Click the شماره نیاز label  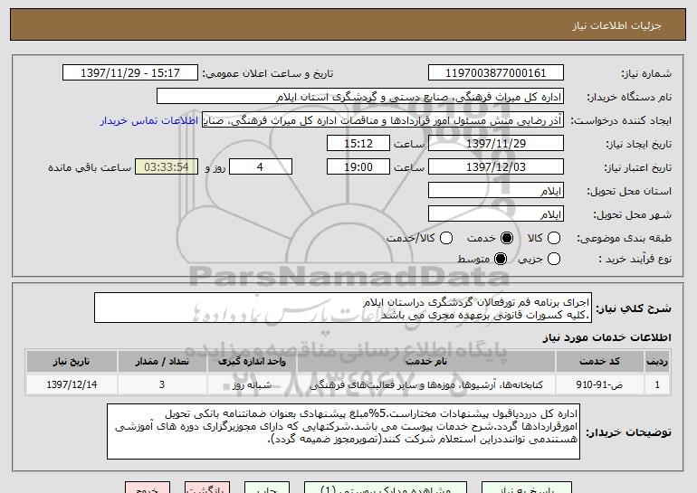coord(646,73)
